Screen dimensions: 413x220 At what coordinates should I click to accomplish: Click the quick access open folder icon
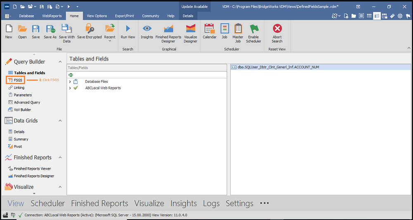click(x=22, y=6)
